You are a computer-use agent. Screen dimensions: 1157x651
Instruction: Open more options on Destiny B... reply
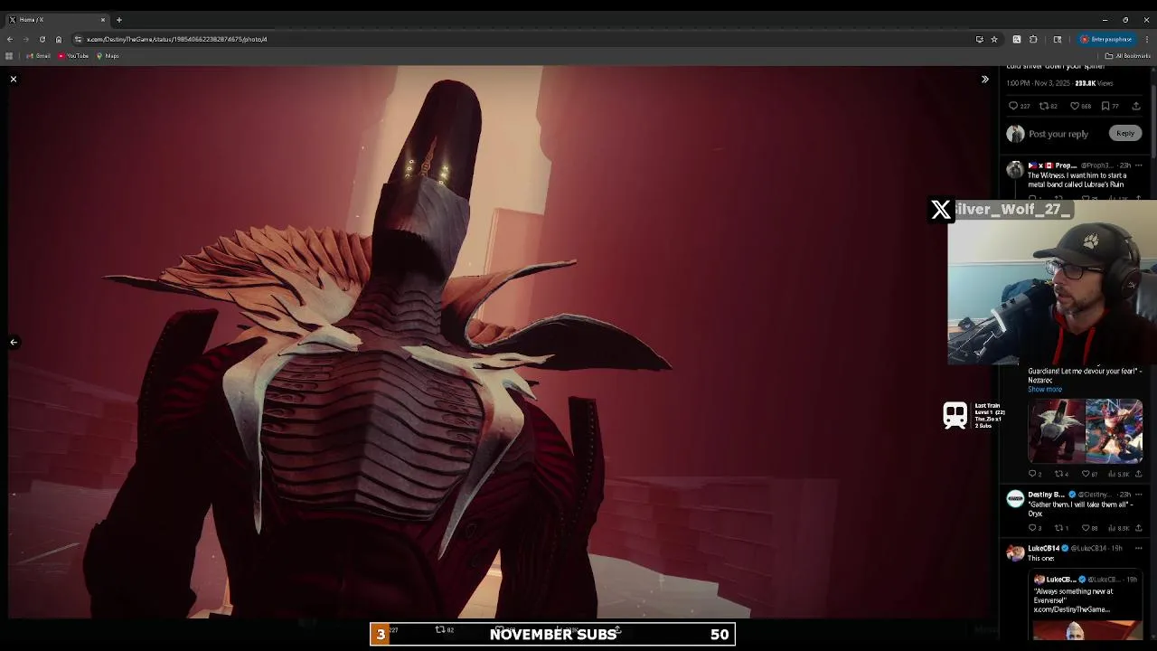pos(1138,495)
